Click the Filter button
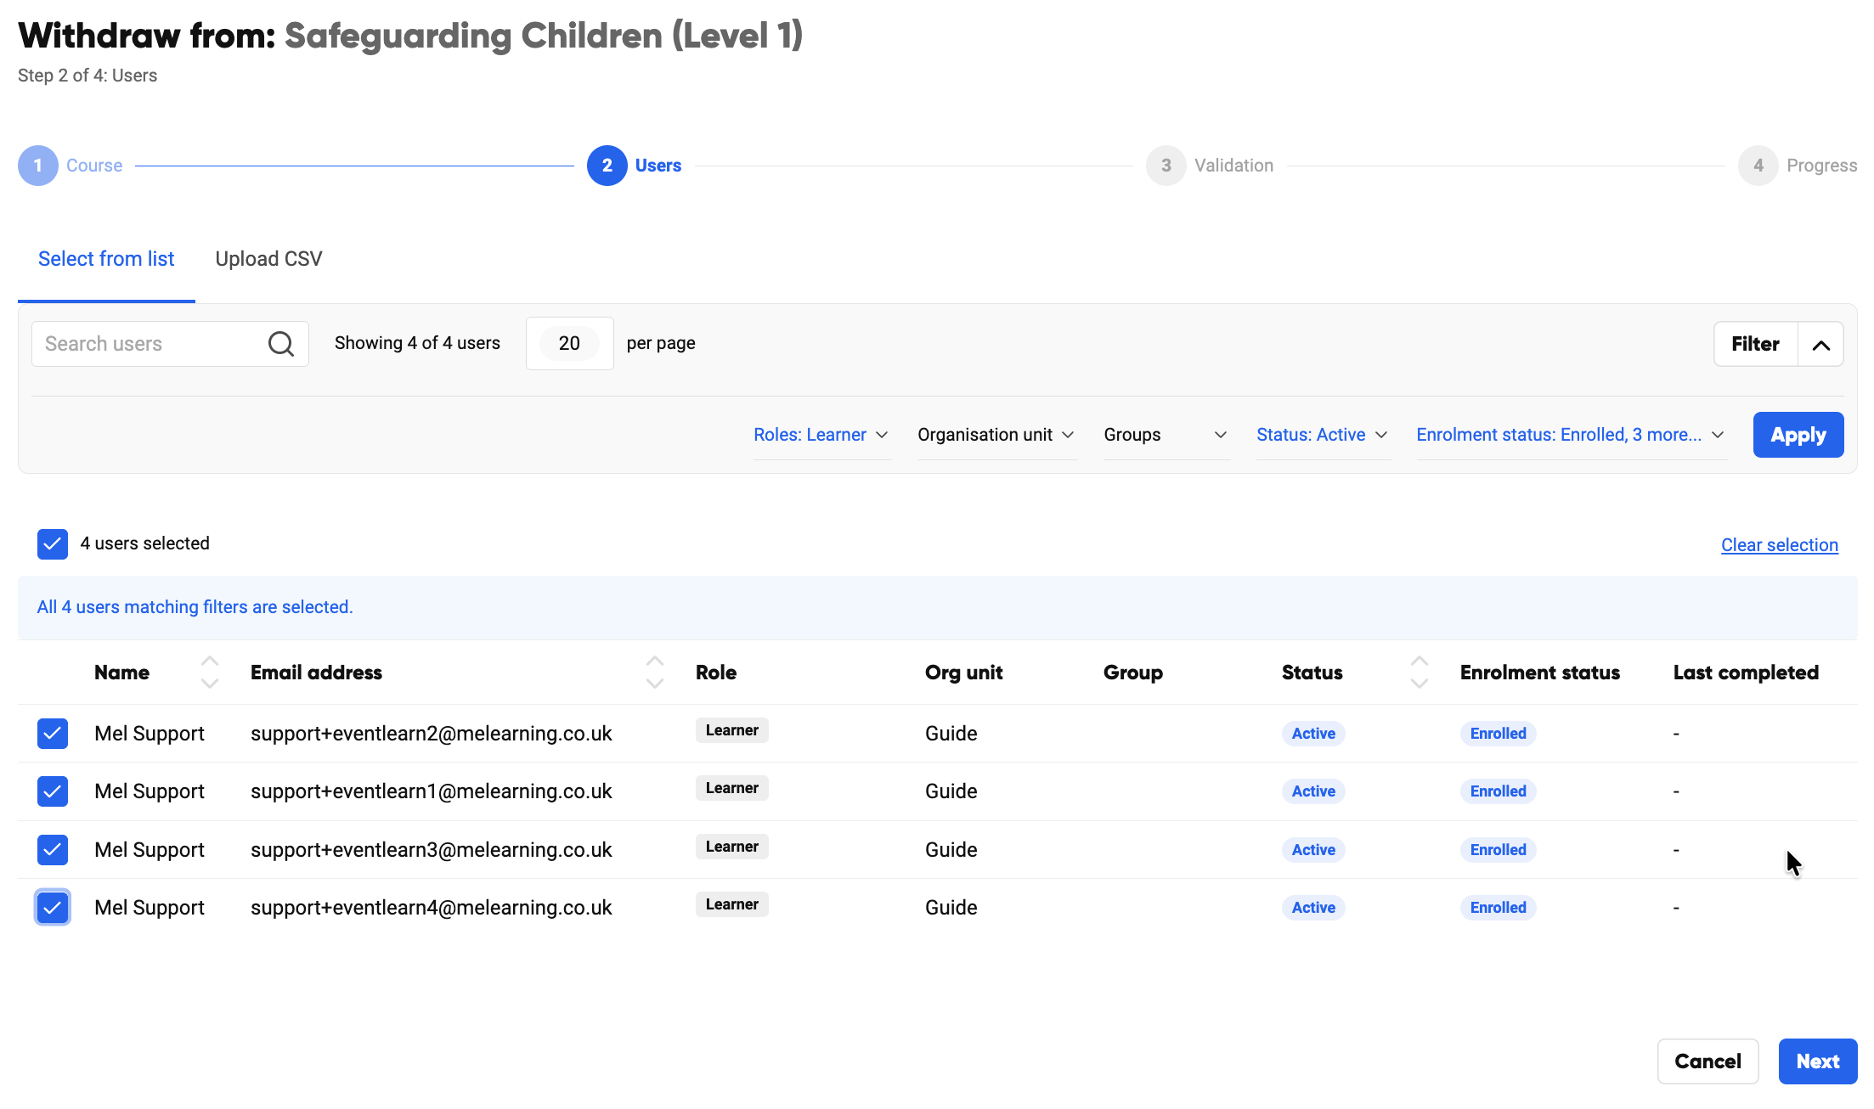 point(1755,344)
